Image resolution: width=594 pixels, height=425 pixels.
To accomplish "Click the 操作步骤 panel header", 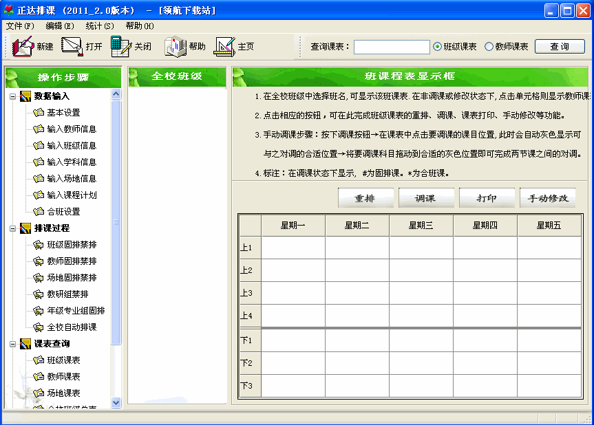I will pyautogui.click(x=63, y=77).
